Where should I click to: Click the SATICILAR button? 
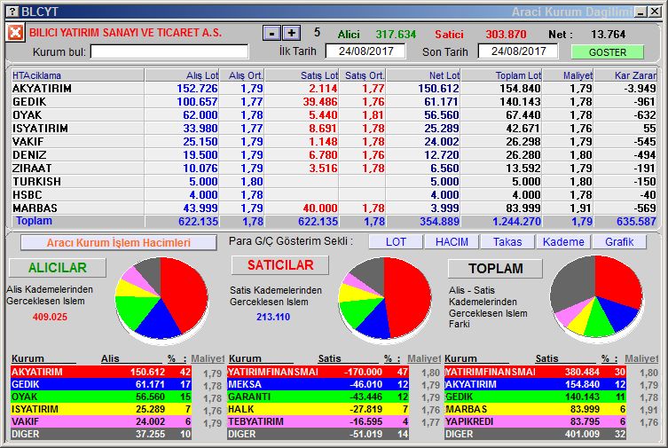point(280,265)
